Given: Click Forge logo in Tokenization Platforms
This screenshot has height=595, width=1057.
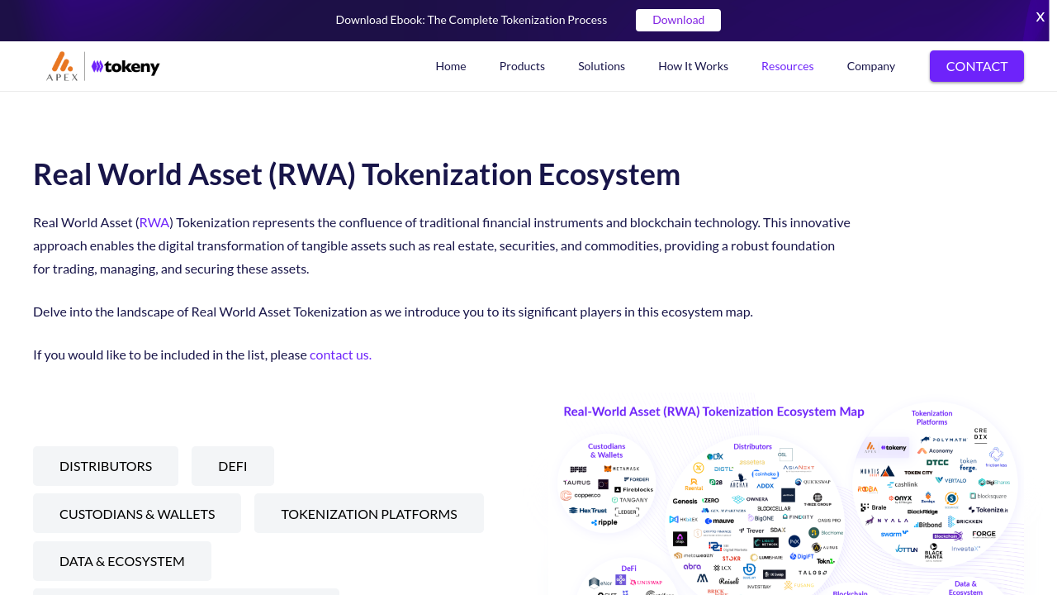Looking at the screenshot, I should [984, 534].
